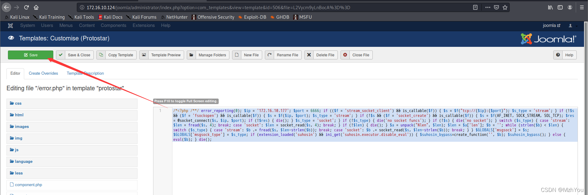This screenshot has height=195, width=588.
Task: Click the Pocket save icon
Action: (x=496, y=7)
